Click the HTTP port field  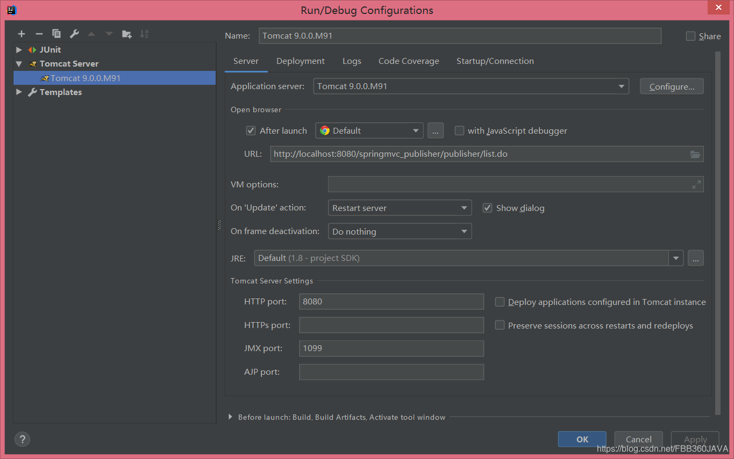click(x=391, y=302)
